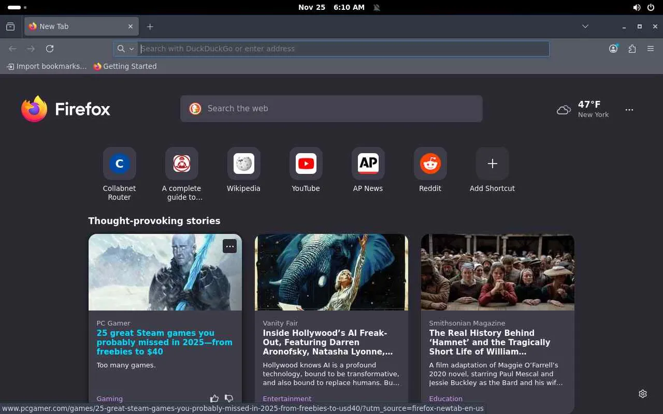Open the Hamnet story thumbnail
Screen dimensions: 663x414
click(498, 272)
